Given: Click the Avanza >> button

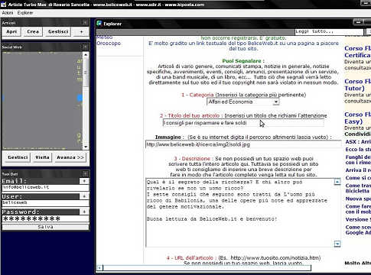Looking at the screenshot, I should click(70, 157).
